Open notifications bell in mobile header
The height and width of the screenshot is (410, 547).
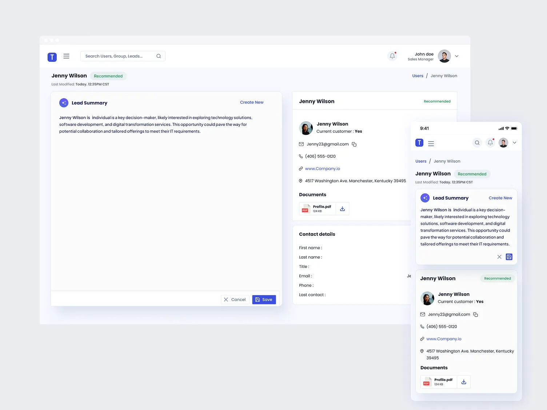coord(490,143)
